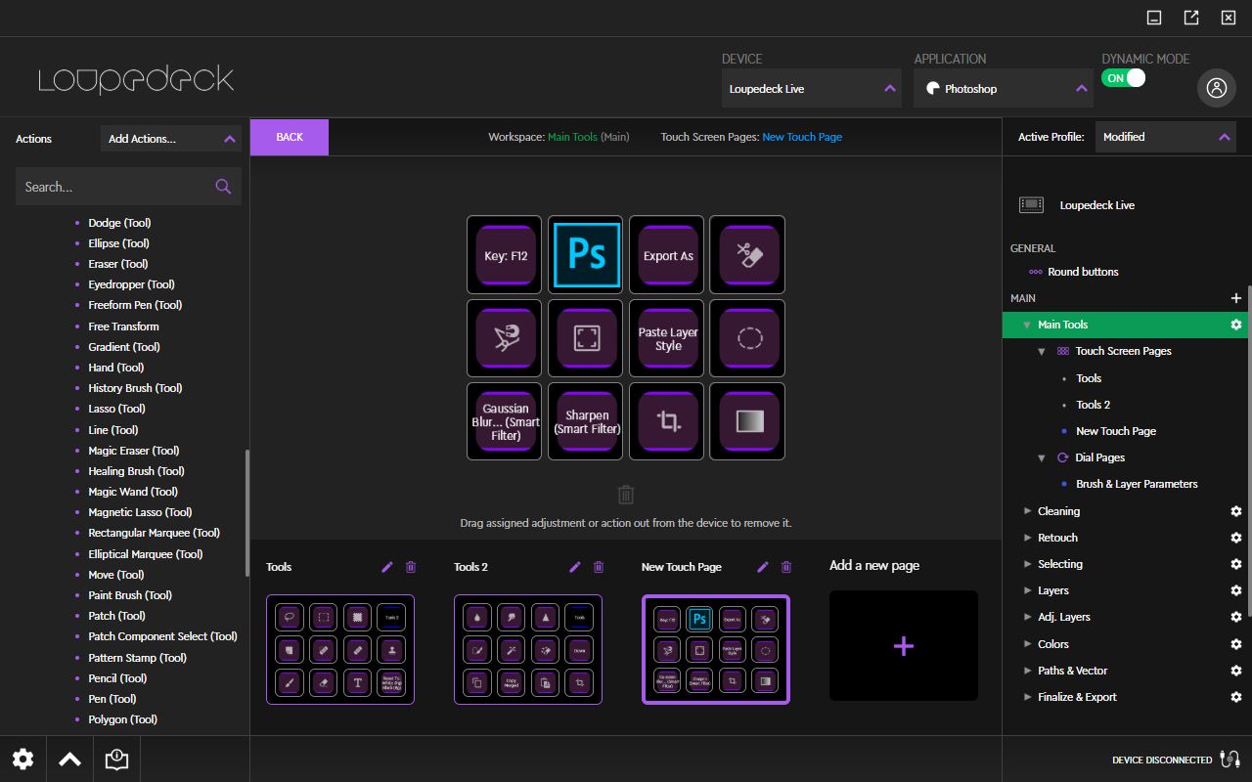Click Main Tools workspace gear icon
The height and width of the screenshot is (782, 1252).
(1236, 325)
